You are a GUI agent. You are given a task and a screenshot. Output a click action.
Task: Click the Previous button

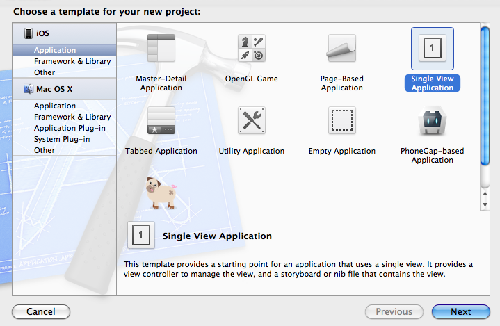click(394, 311)
